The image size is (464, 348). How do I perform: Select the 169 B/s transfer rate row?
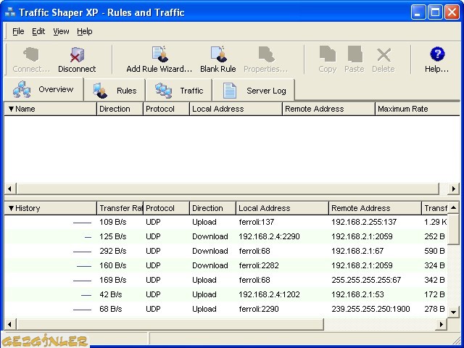click(225, 281)
